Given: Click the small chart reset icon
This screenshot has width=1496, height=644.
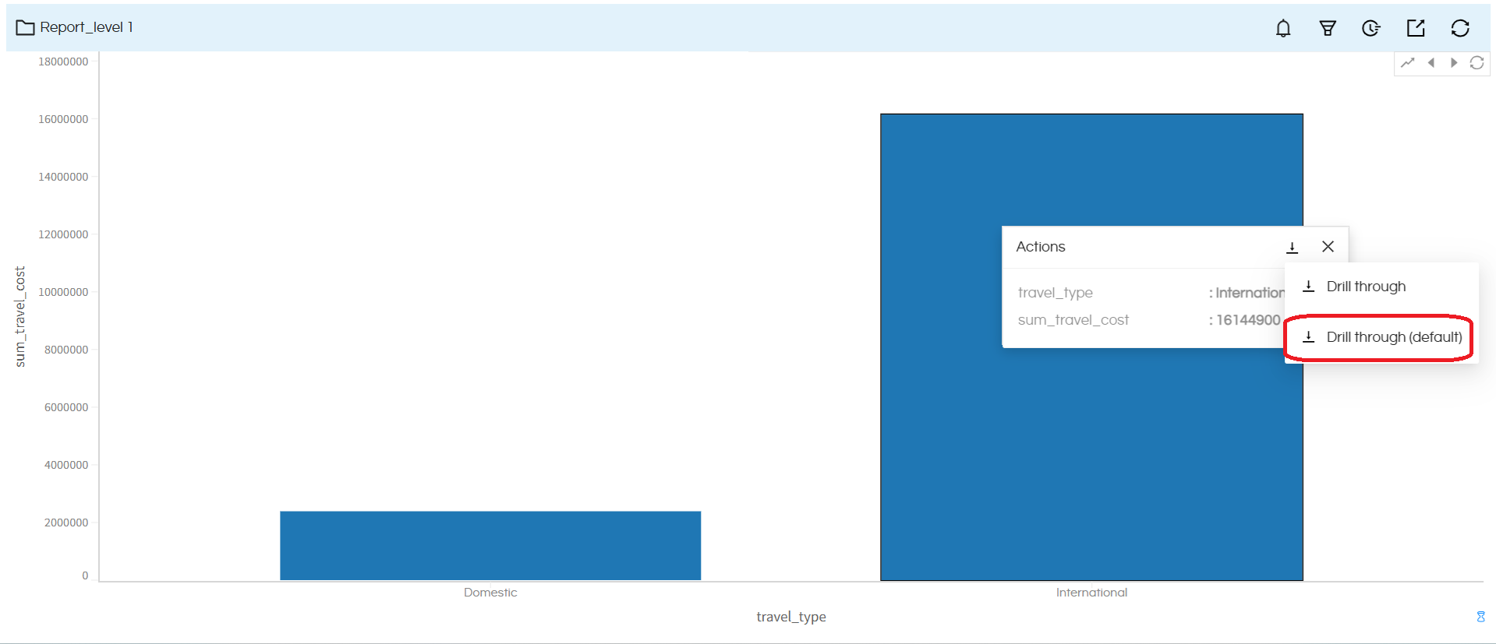Looking at the screenshot, I should [1477, 63].
